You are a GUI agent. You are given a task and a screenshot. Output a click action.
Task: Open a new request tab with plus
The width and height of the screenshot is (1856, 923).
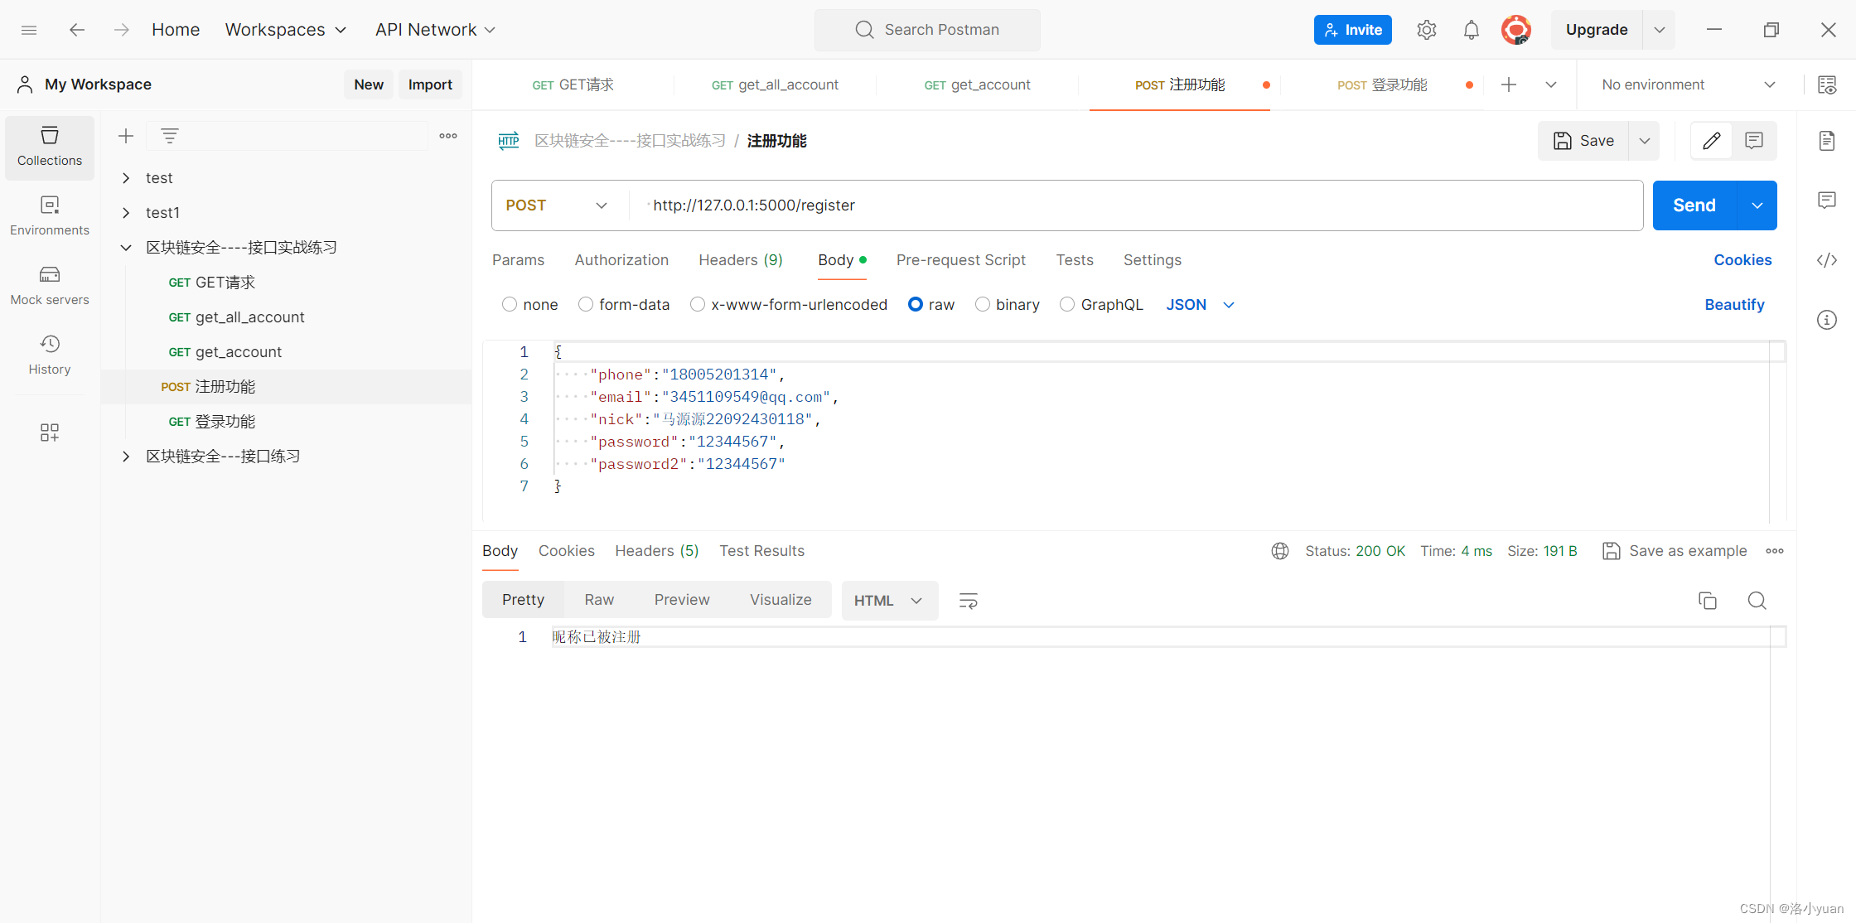point(1509,85)
